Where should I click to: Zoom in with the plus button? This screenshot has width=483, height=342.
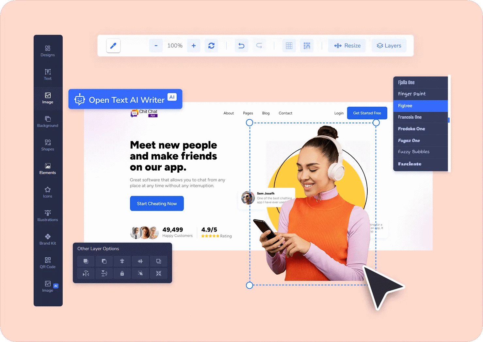[194, 46]
